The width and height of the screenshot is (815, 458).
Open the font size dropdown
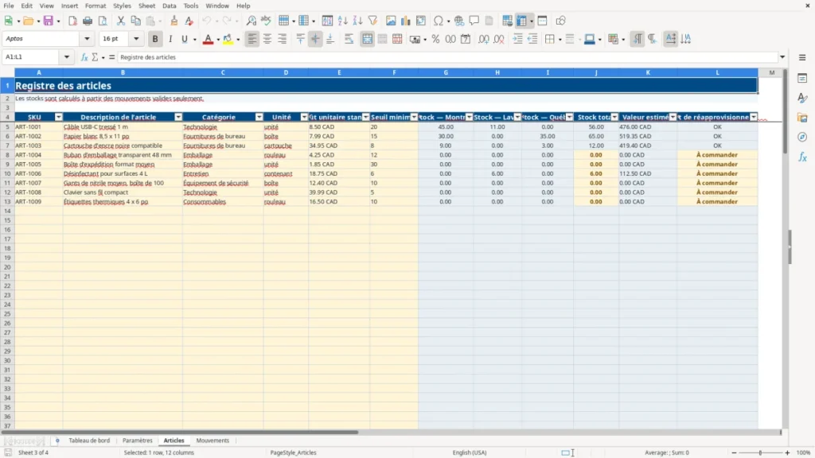coord(136,39)
